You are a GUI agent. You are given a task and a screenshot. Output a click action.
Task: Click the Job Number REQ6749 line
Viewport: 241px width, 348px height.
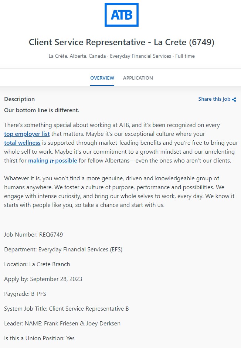coord(33,235)
